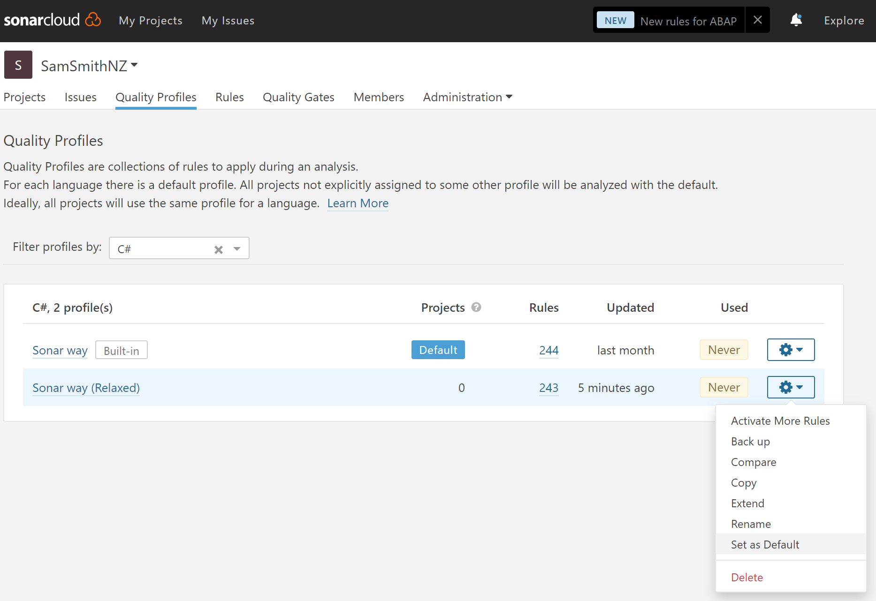Select Delete in the profile menu
This screenshot has width=876, height=601.
(747, 577)
